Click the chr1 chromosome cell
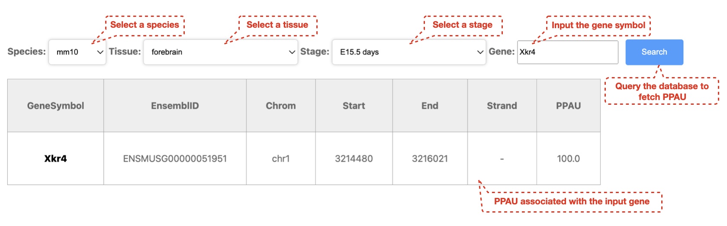Image resolution: width=727 pixels, height=226 pixels. point(281,158)
